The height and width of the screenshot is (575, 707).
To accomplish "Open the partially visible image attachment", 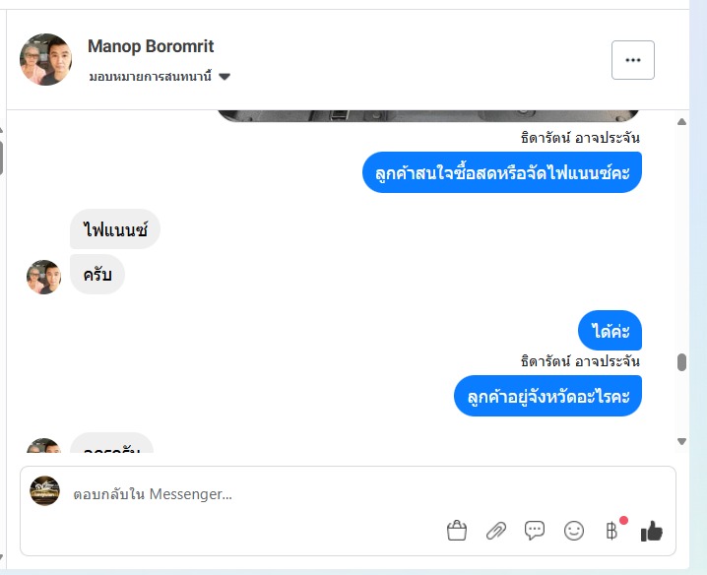I will click(x=428, y=115).
